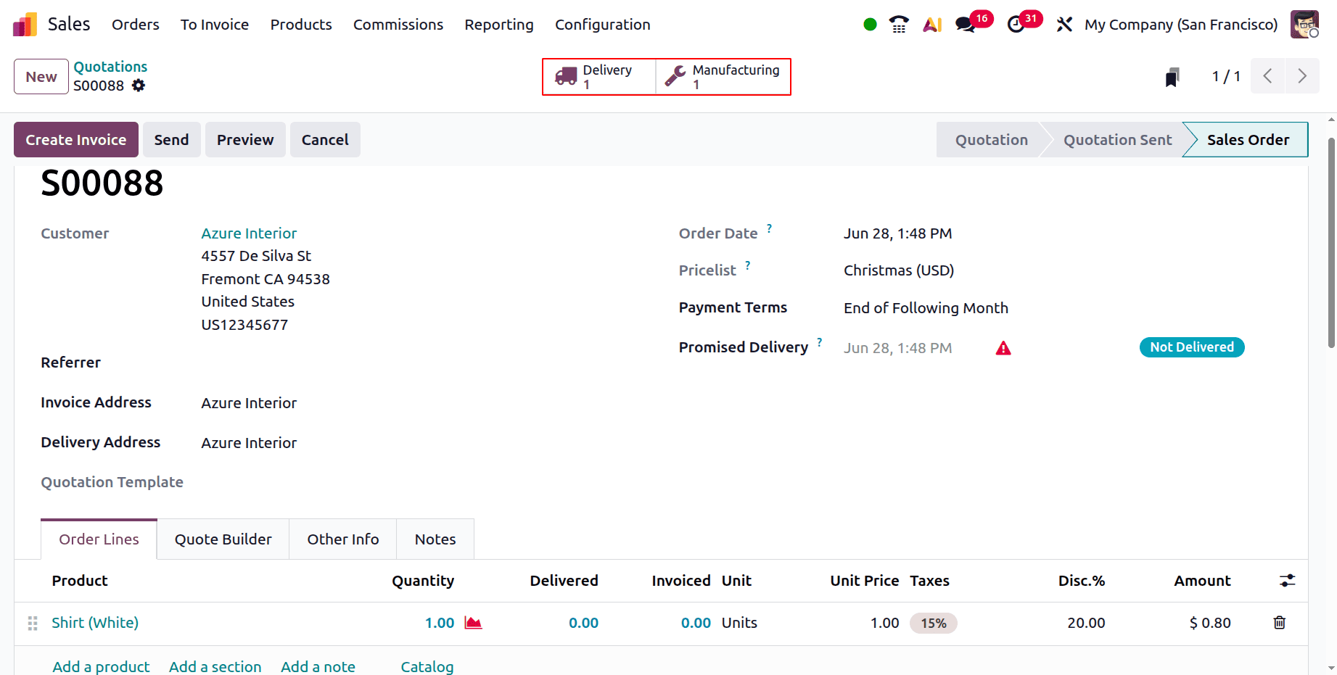Click the Promised Delivery date field
This screenshot has width=1337, height=675.
[x=897, y=348]
